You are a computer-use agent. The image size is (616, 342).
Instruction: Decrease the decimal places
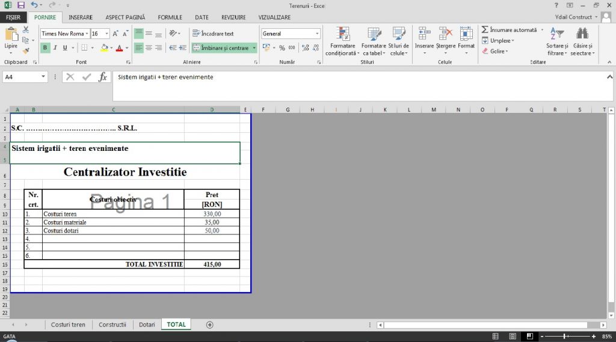pyautogui.click(x=316, y=48)
